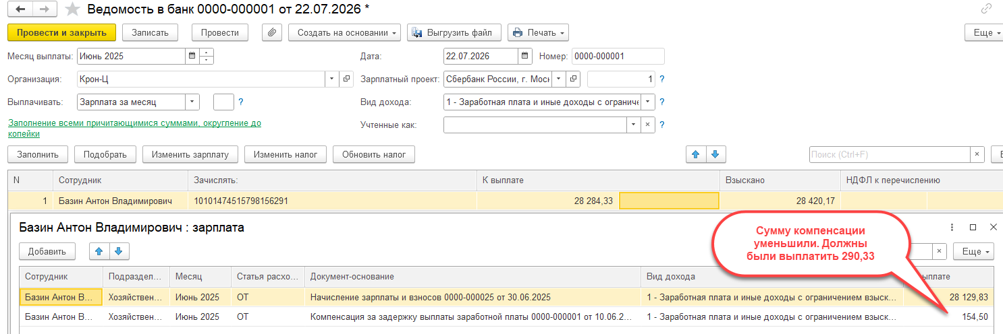Clear search field in зарплата subwindow

[940, 252]
